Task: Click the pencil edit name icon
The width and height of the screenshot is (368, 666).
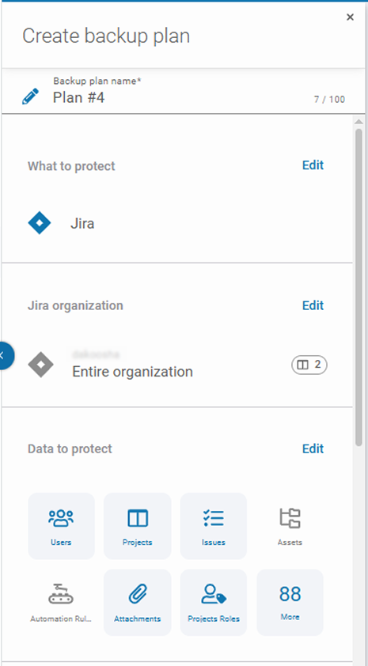Action: [30, 96]
